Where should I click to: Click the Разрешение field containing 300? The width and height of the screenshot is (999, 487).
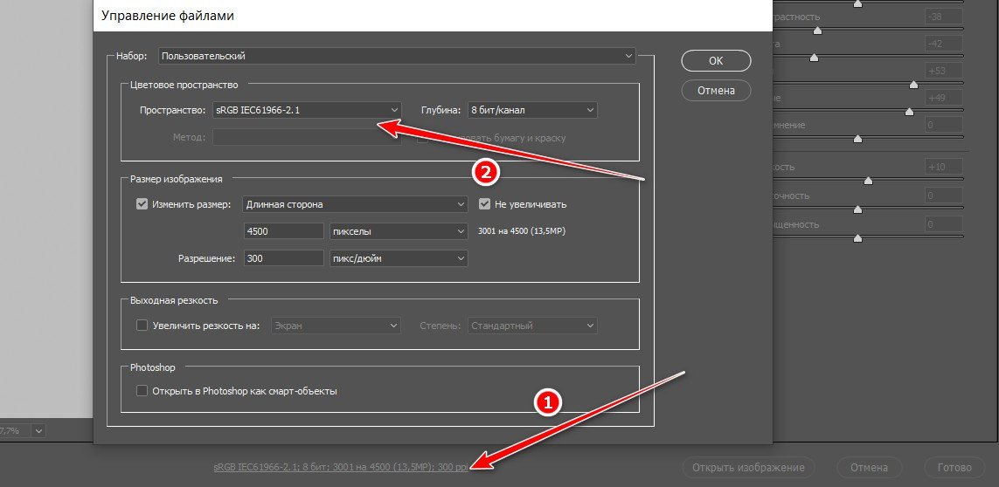tap(284, 258)
